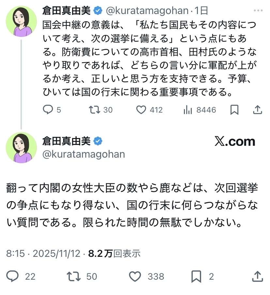Bookmark the main tweet with 2 bookmarks
The width and height of the screenshot is (270, 295).
(196, 277)
